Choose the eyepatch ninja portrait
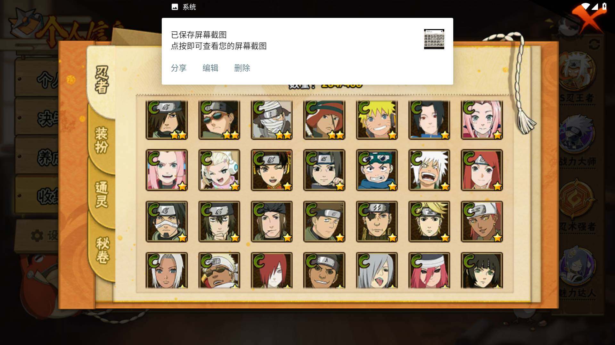 click(x=377, y=221)
